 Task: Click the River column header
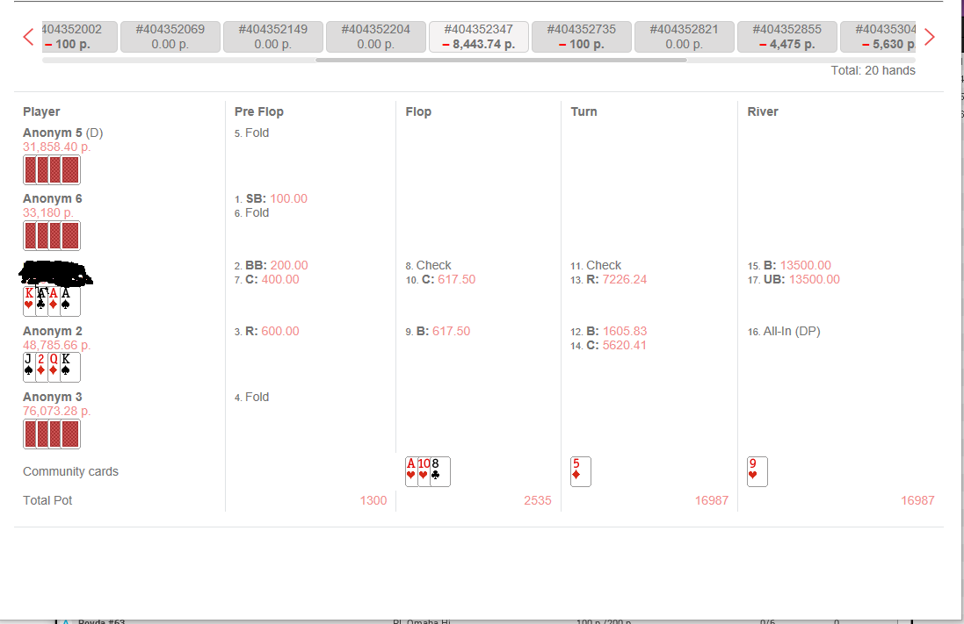click(763, 111)
